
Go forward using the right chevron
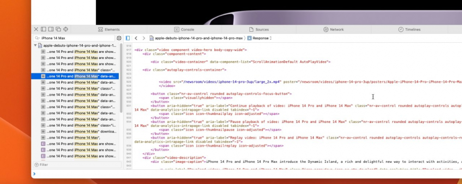click(144, 38)
